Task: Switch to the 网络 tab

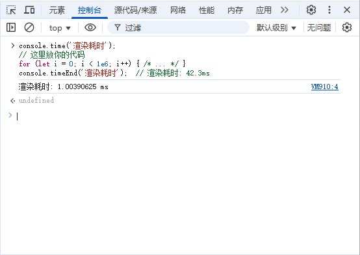Action: point(178,10)
